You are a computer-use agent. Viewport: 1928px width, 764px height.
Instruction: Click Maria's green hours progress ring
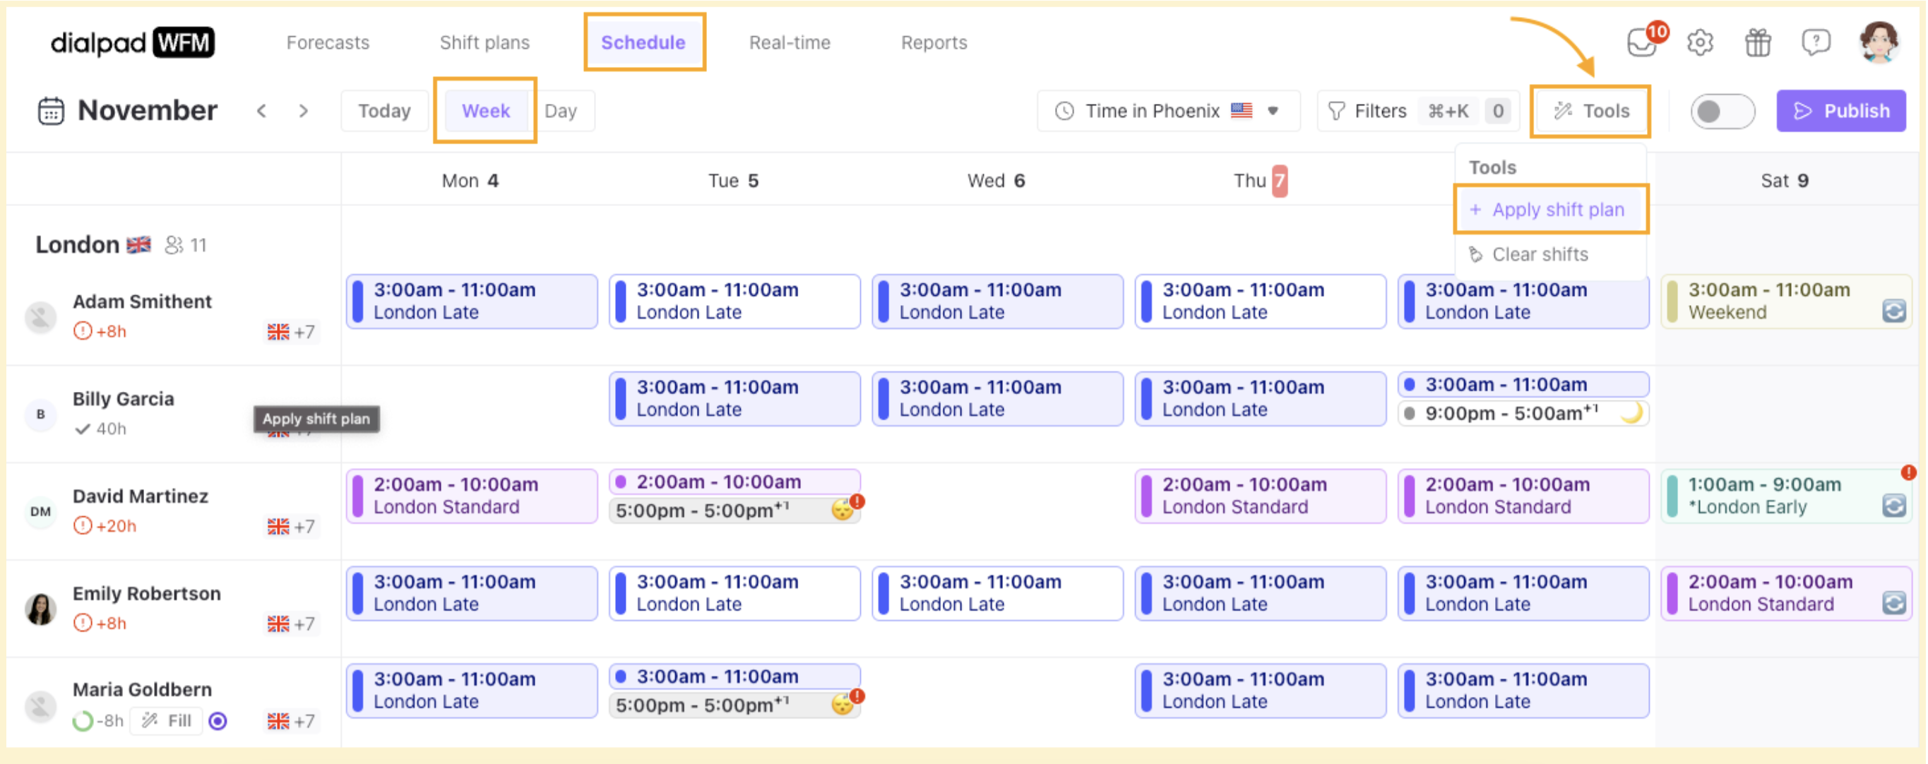(x=83, y=721)
